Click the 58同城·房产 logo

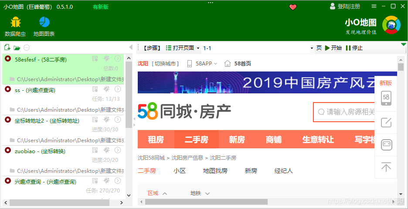(x=184, y=111)
